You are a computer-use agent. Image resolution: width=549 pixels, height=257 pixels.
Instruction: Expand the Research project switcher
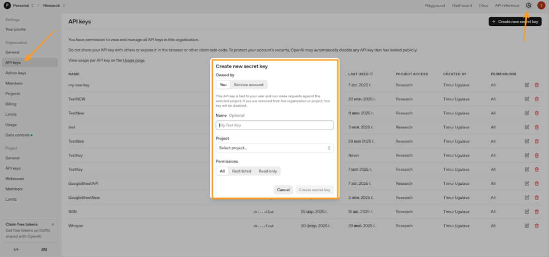(63, 5)
